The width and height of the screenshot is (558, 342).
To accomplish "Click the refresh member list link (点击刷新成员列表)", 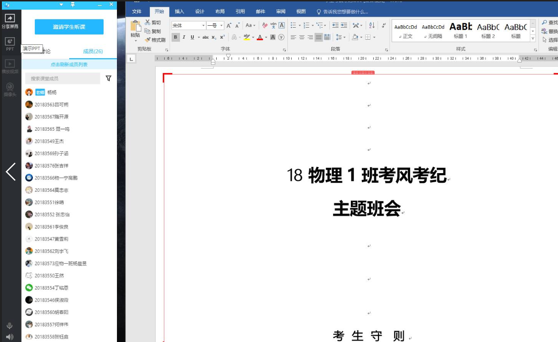I will 69,64.
